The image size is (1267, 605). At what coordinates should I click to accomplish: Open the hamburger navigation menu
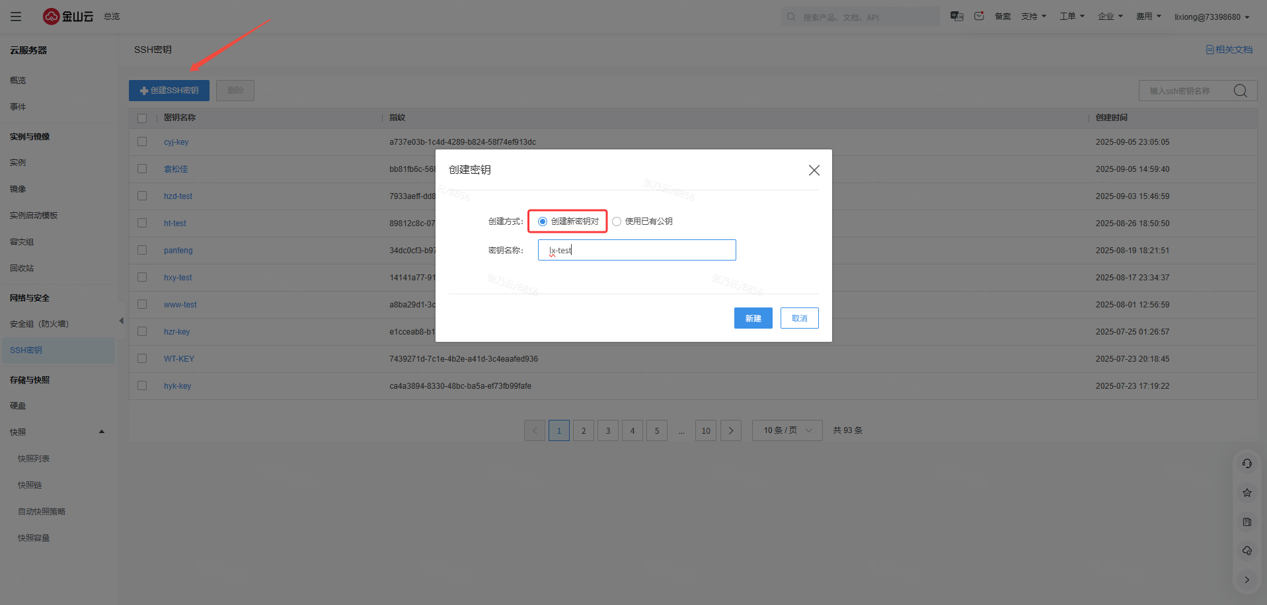click(16, 17)
